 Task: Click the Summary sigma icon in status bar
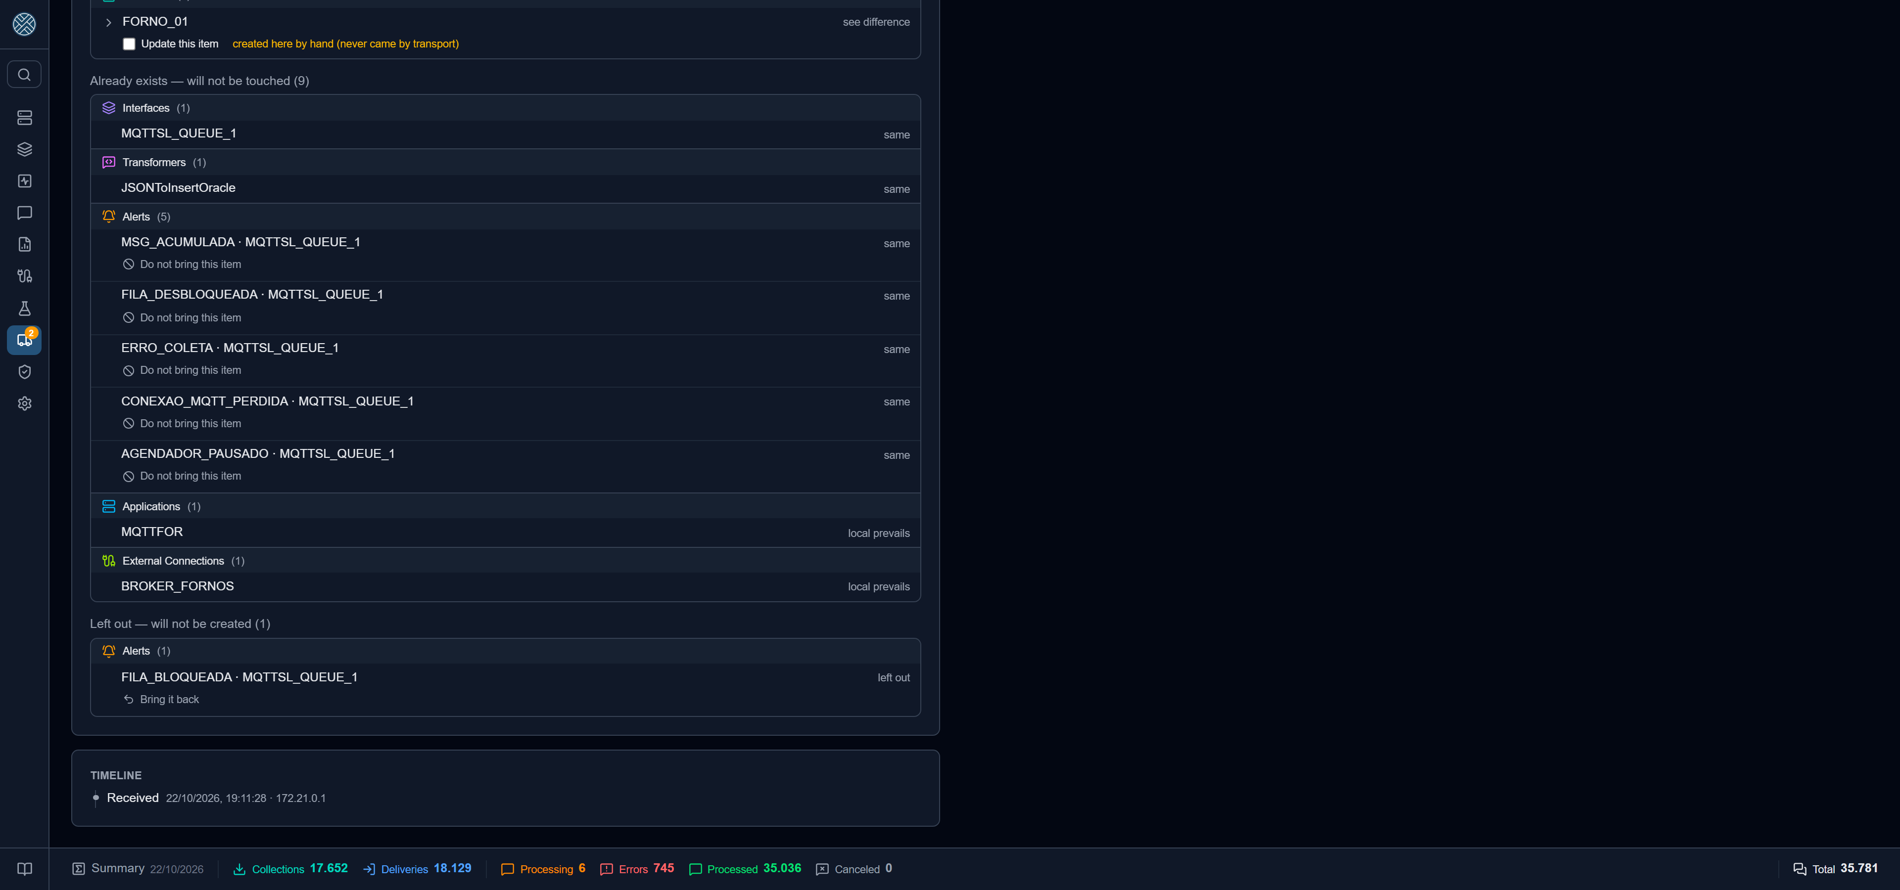pyautogui.click(x=78, y=869)
